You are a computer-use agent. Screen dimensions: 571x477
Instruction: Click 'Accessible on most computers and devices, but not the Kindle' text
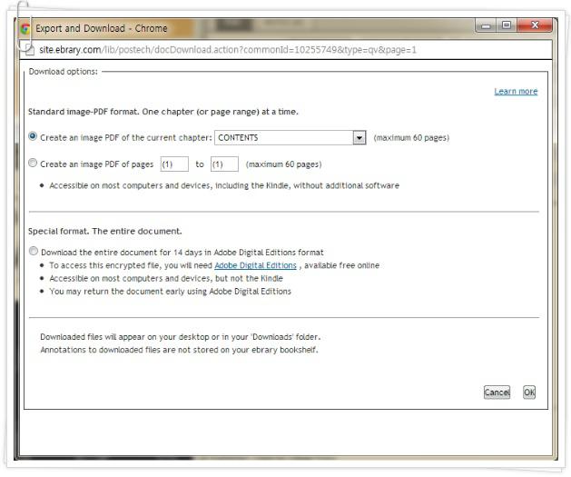[166, 278]
